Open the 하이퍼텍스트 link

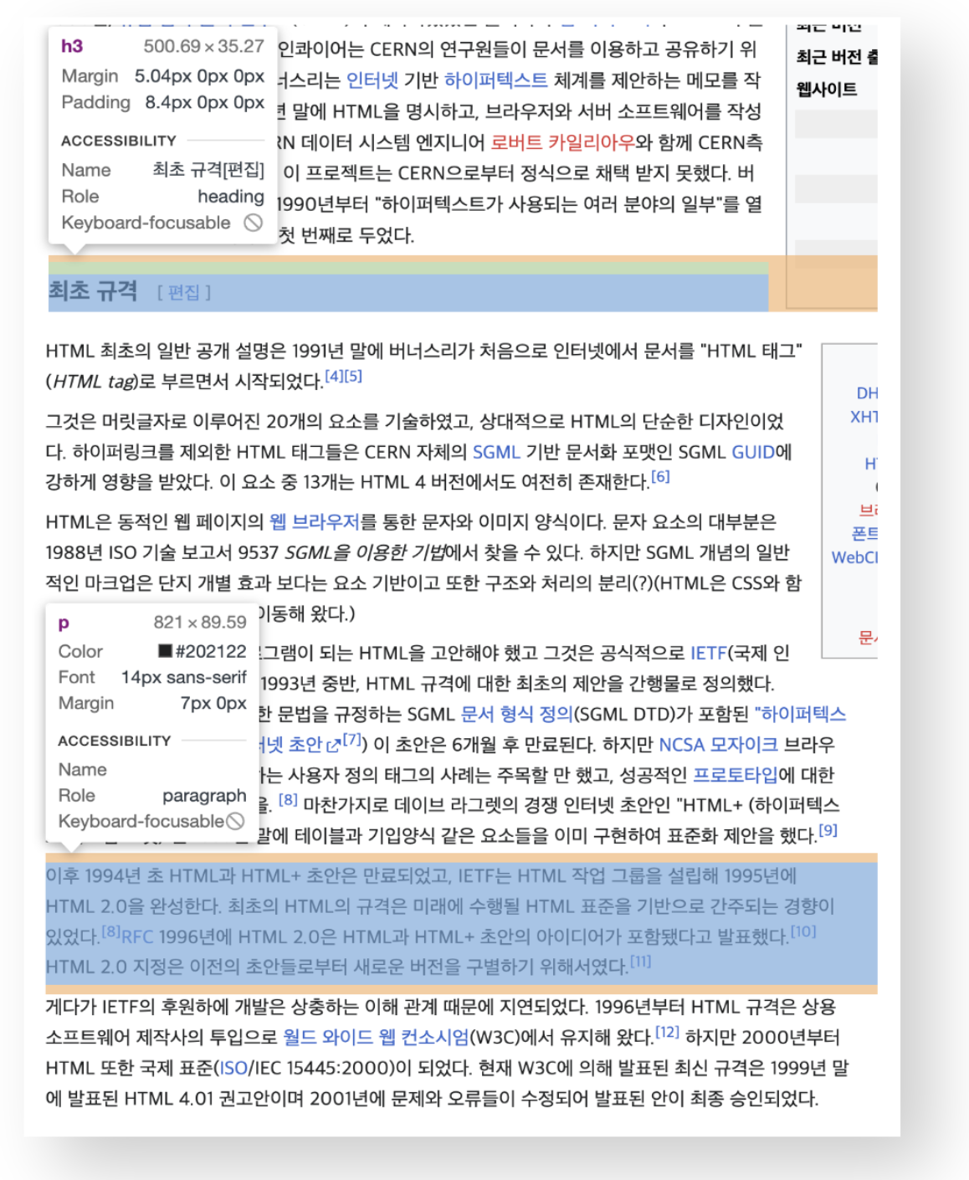tap(495, 80)
